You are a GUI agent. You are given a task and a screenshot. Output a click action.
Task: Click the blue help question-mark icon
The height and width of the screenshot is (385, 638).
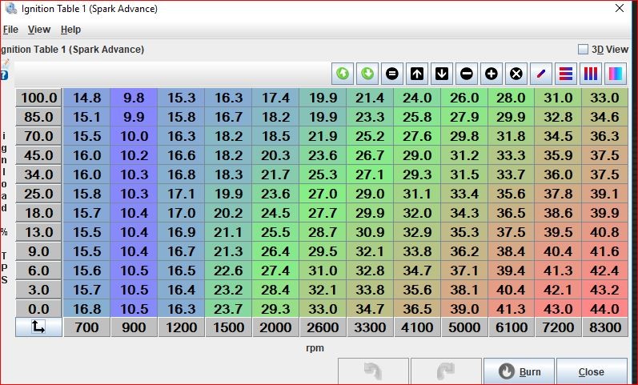point(5,75)
